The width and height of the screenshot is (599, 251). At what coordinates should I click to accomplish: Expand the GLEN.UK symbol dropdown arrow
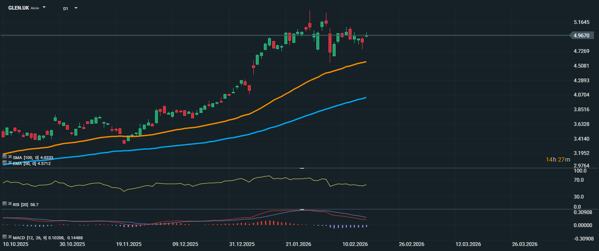click(44, 8)
